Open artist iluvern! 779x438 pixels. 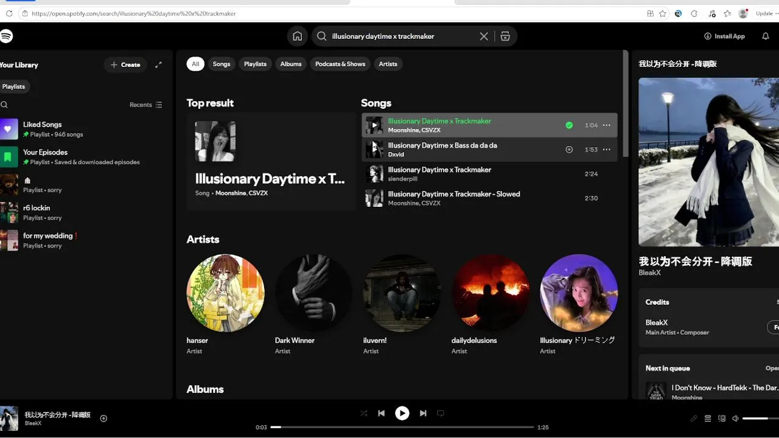402,293
